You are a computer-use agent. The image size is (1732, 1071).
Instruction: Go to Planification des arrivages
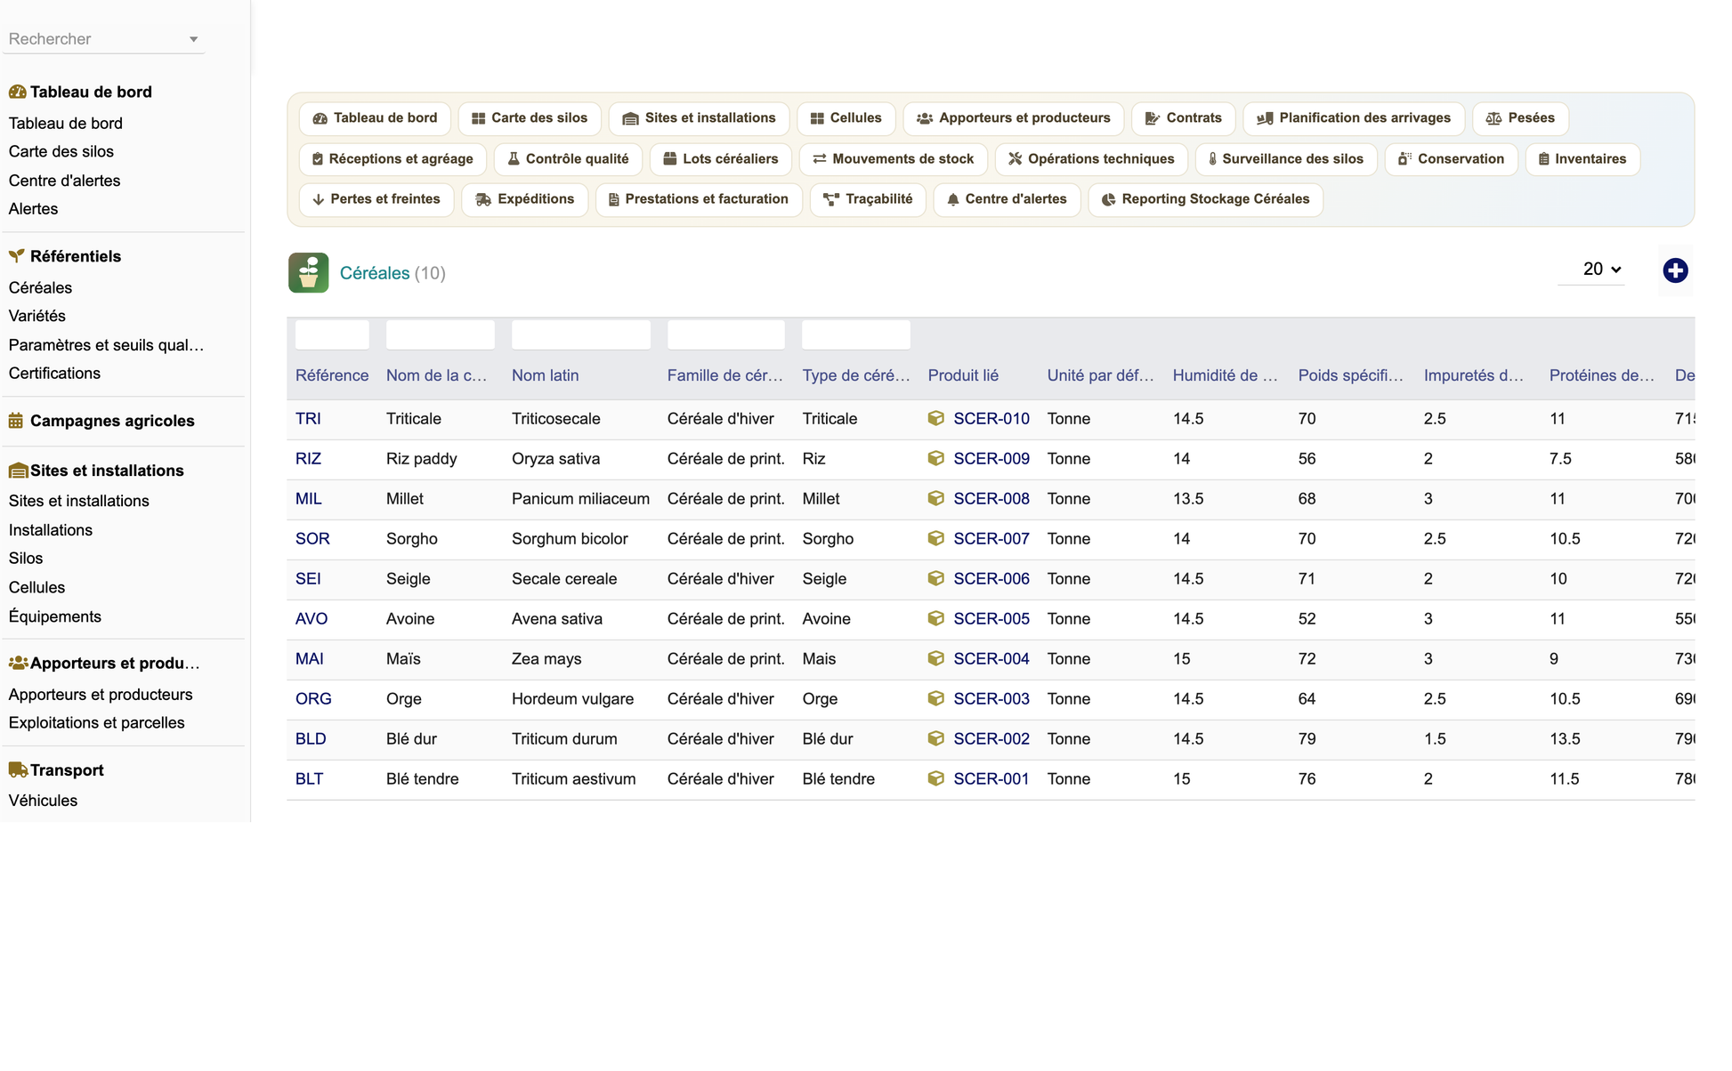pyautogui.click(x=1354, y=118)
